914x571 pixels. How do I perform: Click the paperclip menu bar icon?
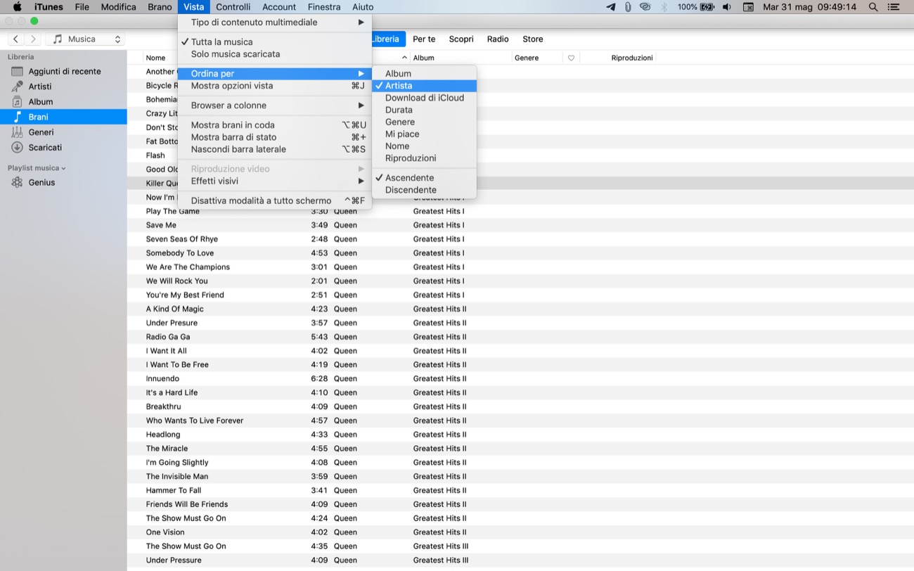click(x=628, y=7)
